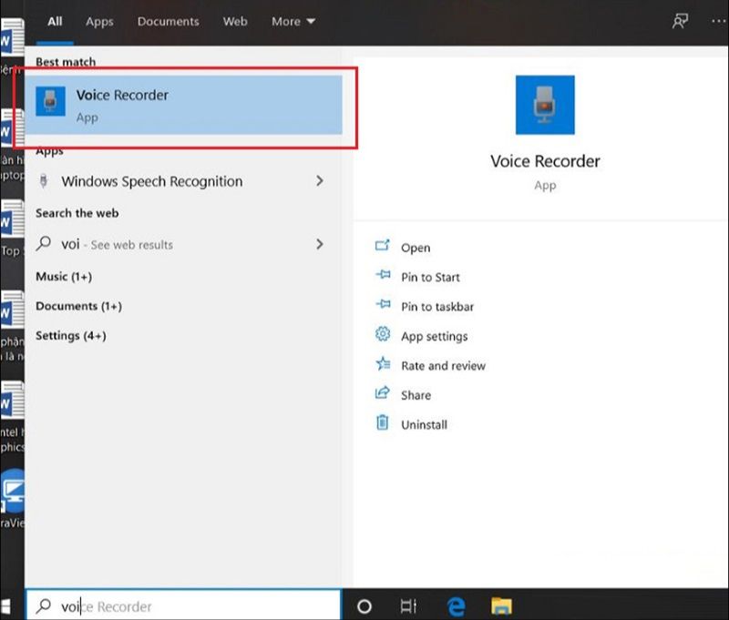This screenshot has width=729, height=620.
Task: Open App settings via the gear icon
Action: tap(383, 335)
